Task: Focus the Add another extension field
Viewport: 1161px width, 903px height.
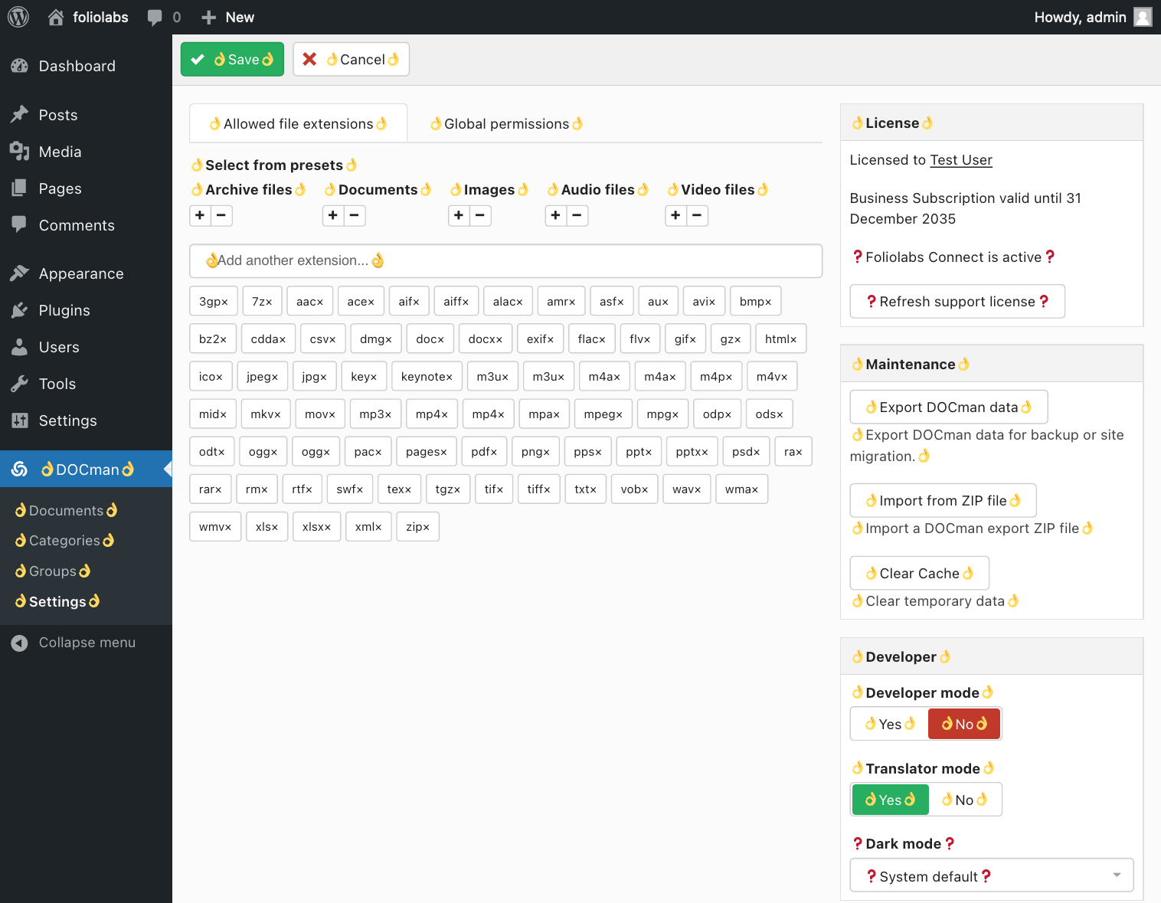Action: point(505,260)
